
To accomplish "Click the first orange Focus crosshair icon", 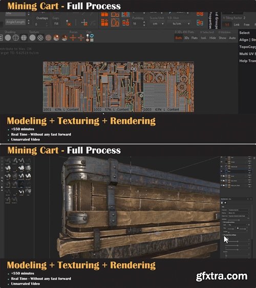I will [73, 38].
